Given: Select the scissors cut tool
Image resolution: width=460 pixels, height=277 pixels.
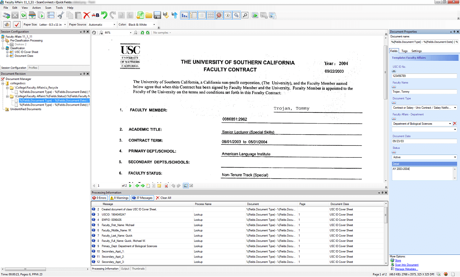Looking at the screenshot, I should coord(61,15).
